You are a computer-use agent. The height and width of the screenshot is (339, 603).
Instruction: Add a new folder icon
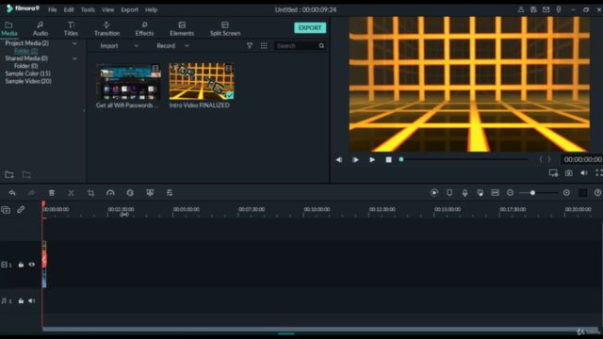pyautogui.click(x=9, y=175)
